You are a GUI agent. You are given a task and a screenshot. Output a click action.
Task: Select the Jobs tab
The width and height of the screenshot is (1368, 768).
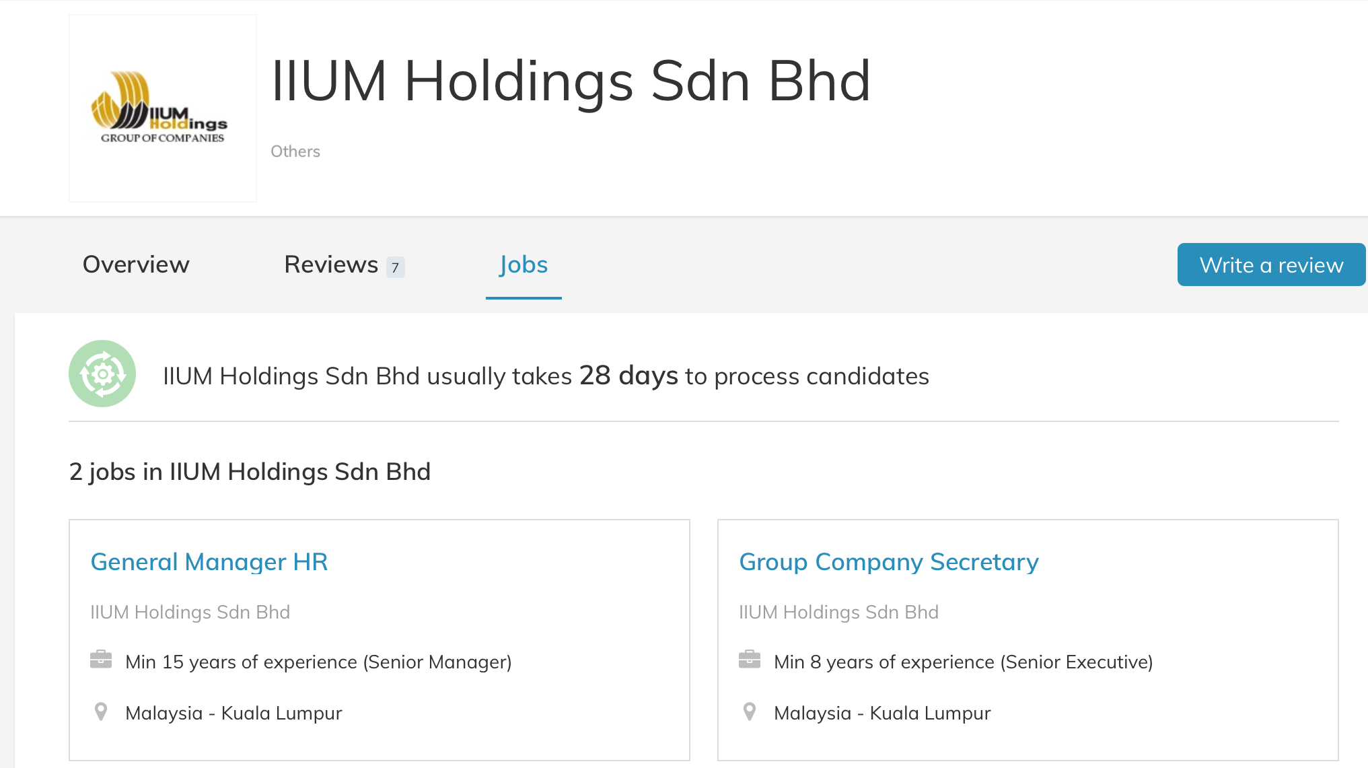click(x=524, y=265)
